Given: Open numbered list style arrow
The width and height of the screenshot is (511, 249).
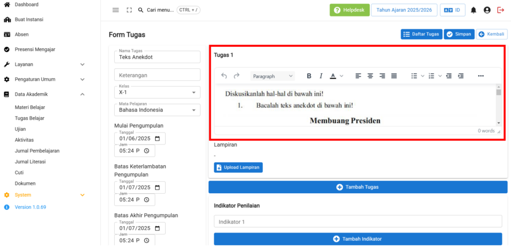Looking at the screenshot, I should [440, 76].
